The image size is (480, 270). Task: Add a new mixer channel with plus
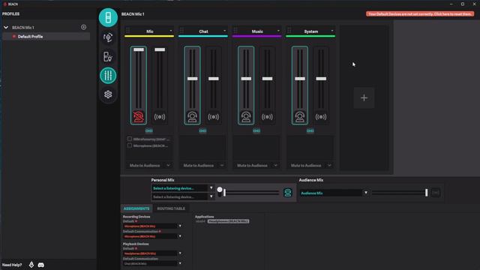point(364,98)
